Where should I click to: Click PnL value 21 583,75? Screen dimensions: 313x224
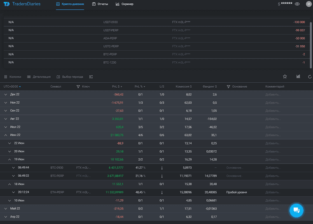[x=117, y=135]
